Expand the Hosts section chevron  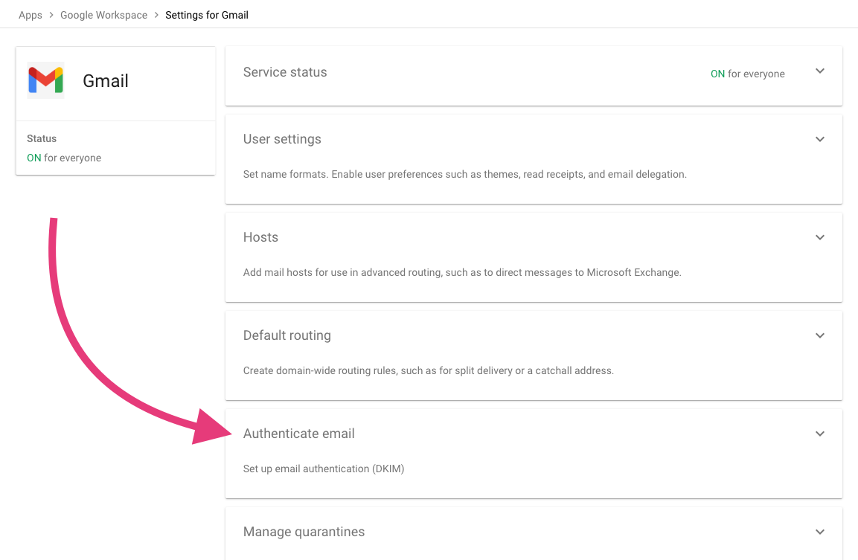[x=820, y=237]
